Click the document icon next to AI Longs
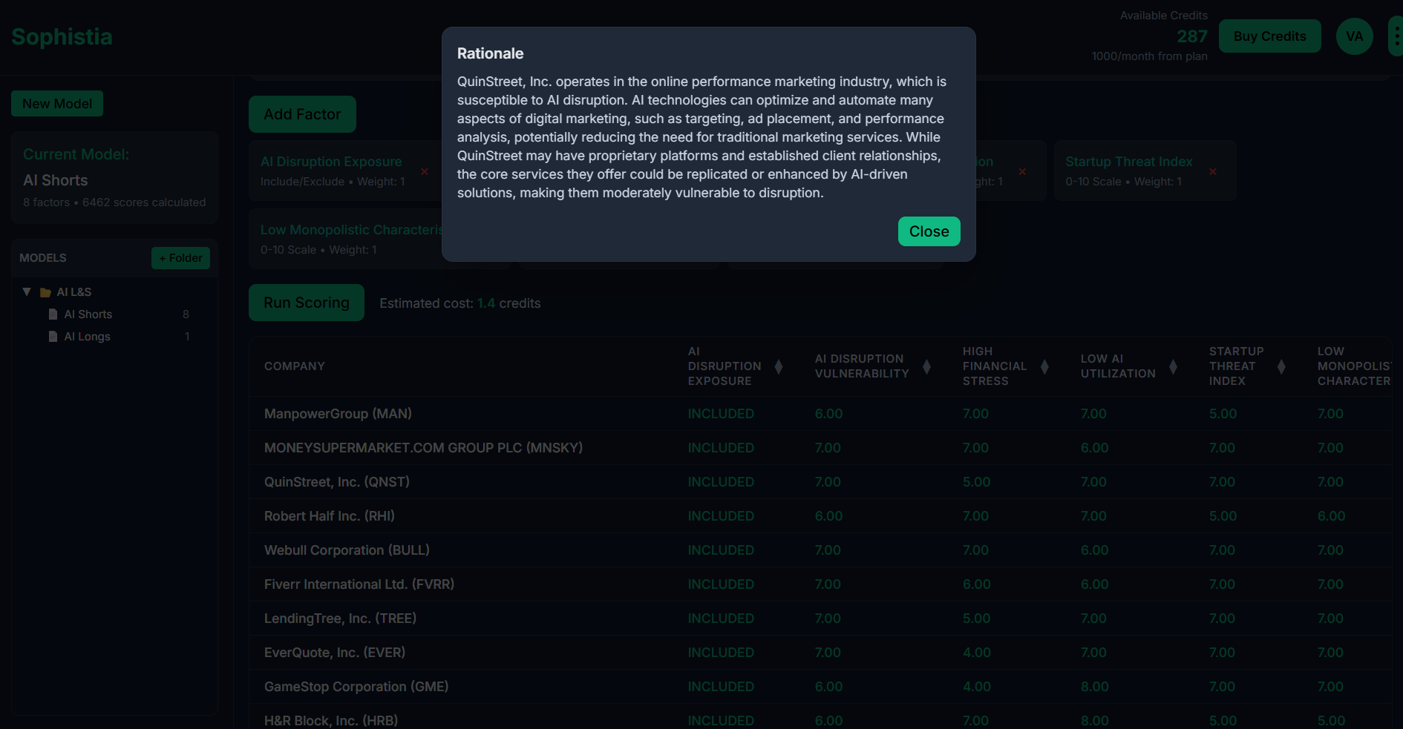Image resolution: width=1403 pixels, height=729 pixels. [x=53, y=336]
